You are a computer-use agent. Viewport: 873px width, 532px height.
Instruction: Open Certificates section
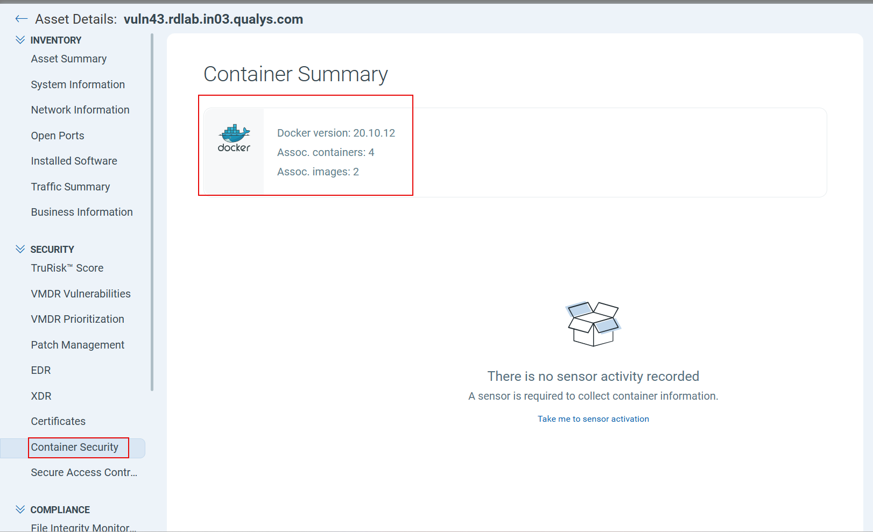[58, 421]
